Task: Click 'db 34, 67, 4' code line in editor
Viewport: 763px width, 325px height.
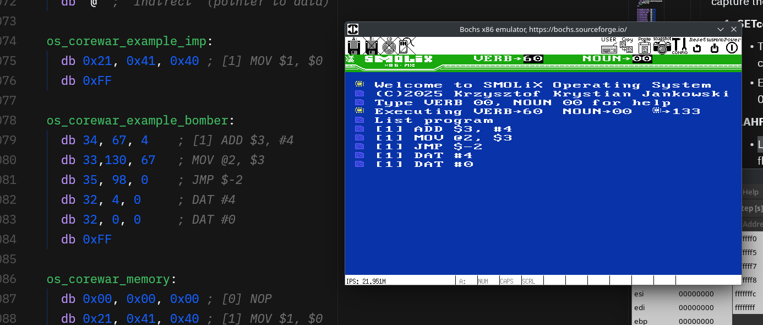Action: click(105, 140)
